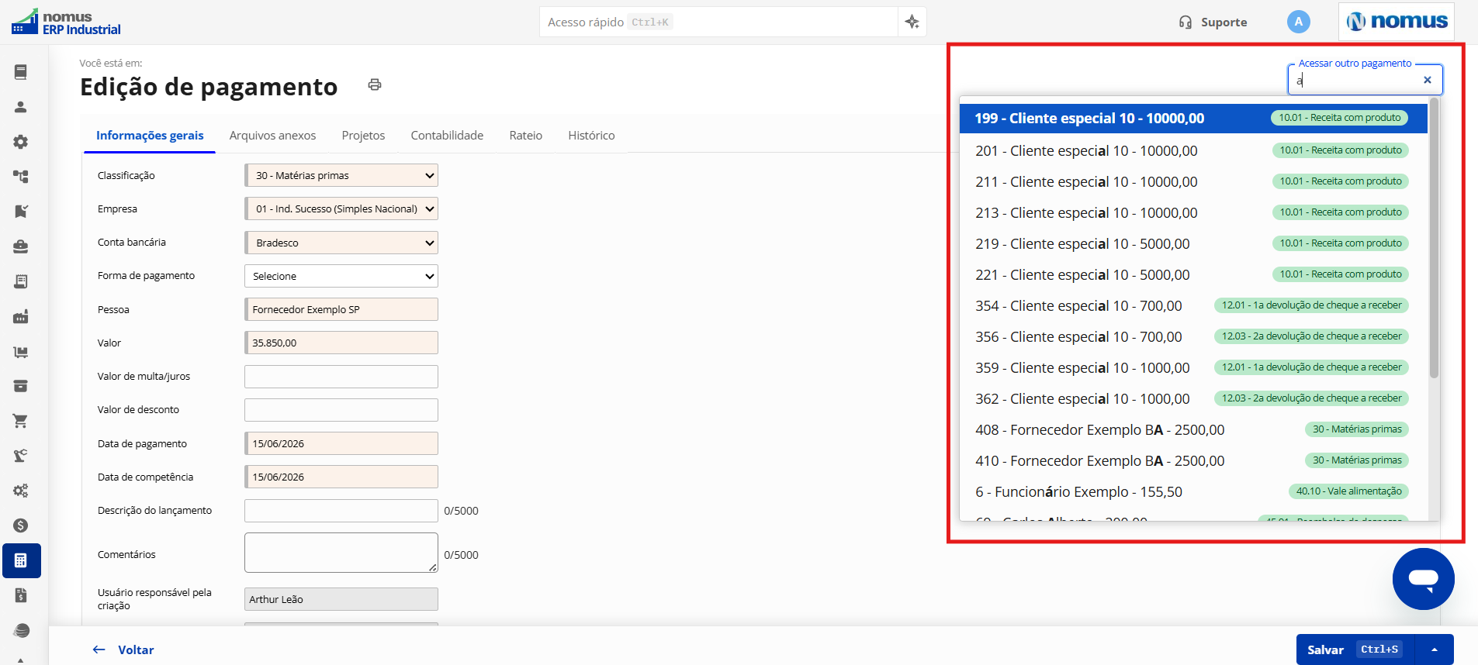Image resolution: width=1478 pixels, height=665 pixels.
Task: Open the Empresa dropdown
Action: point(341,208)
